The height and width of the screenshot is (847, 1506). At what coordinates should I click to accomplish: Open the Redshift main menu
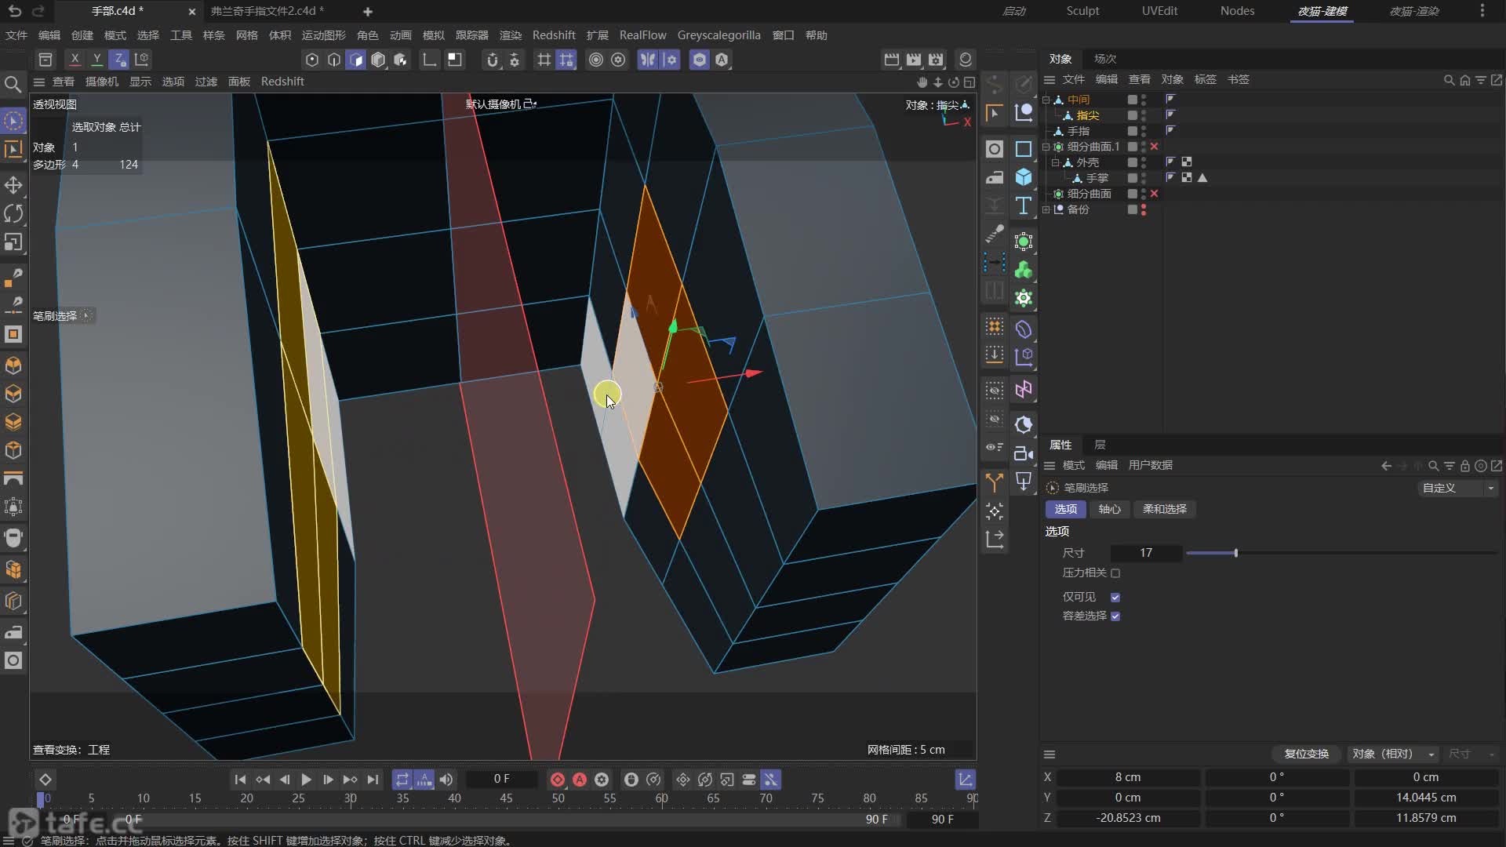point(554,35)
